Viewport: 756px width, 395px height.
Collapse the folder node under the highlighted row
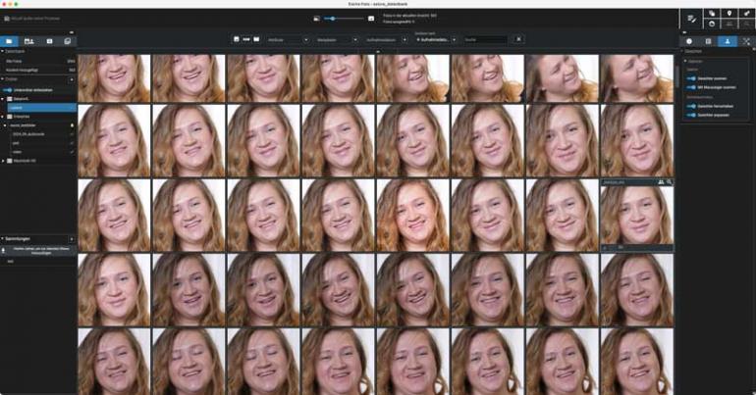coord(2,117)
